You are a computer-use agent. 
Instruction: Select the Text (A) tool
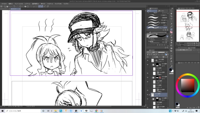pyautogui.click(x=171, y=61)
